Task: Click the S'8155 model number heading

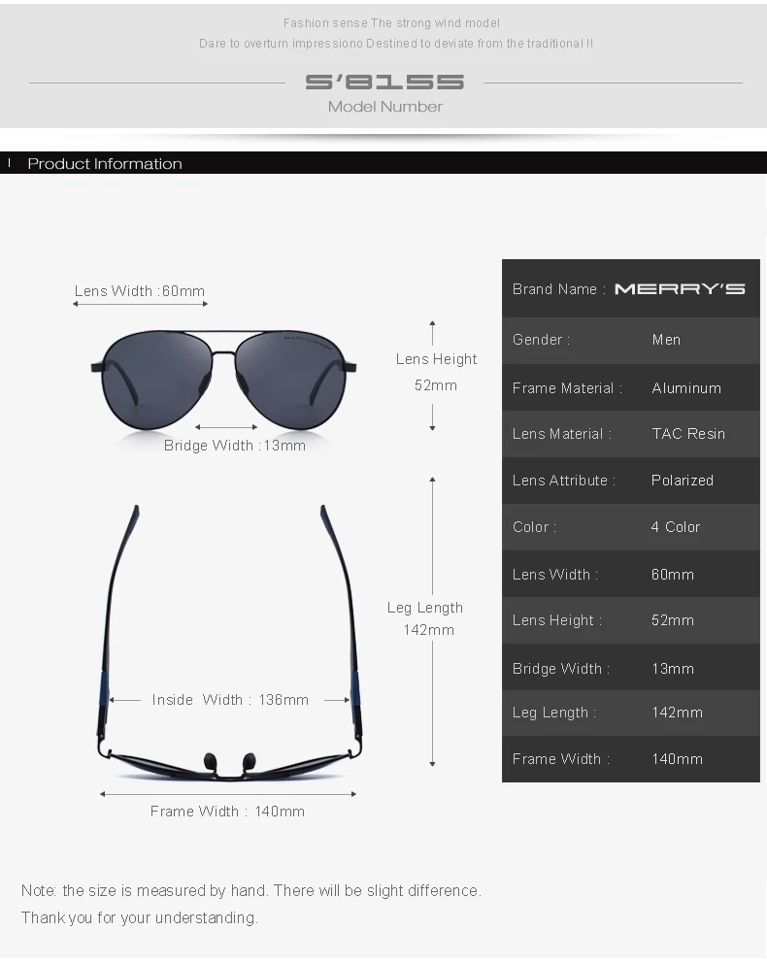Action: [x=384, y=82]
